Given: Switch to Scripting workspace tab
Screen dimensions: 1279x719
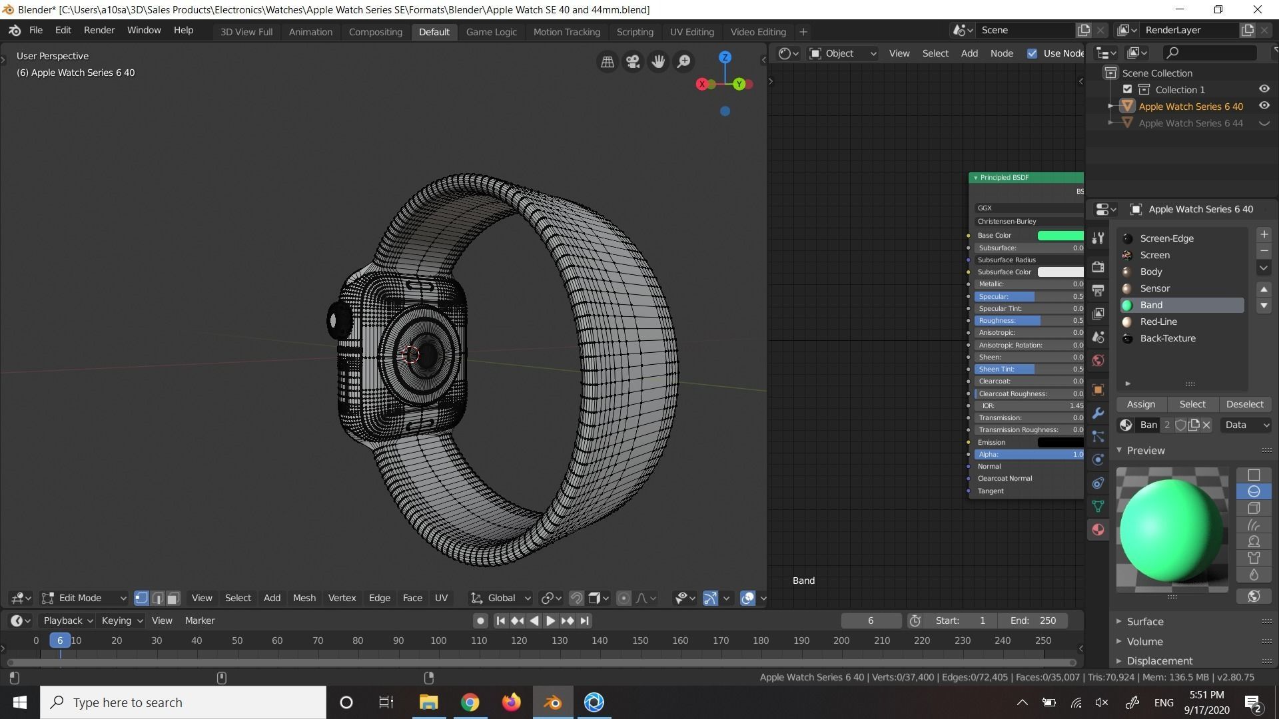Looking at the screenshot, I should 634,32.
